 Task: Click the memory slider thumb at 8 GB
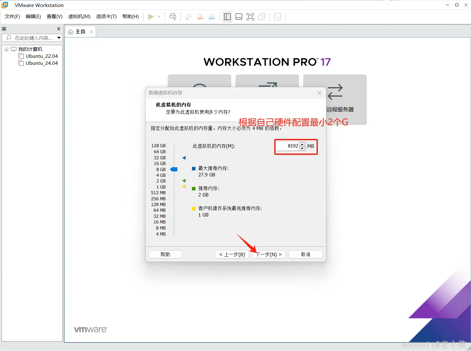(x=174, y=169)
